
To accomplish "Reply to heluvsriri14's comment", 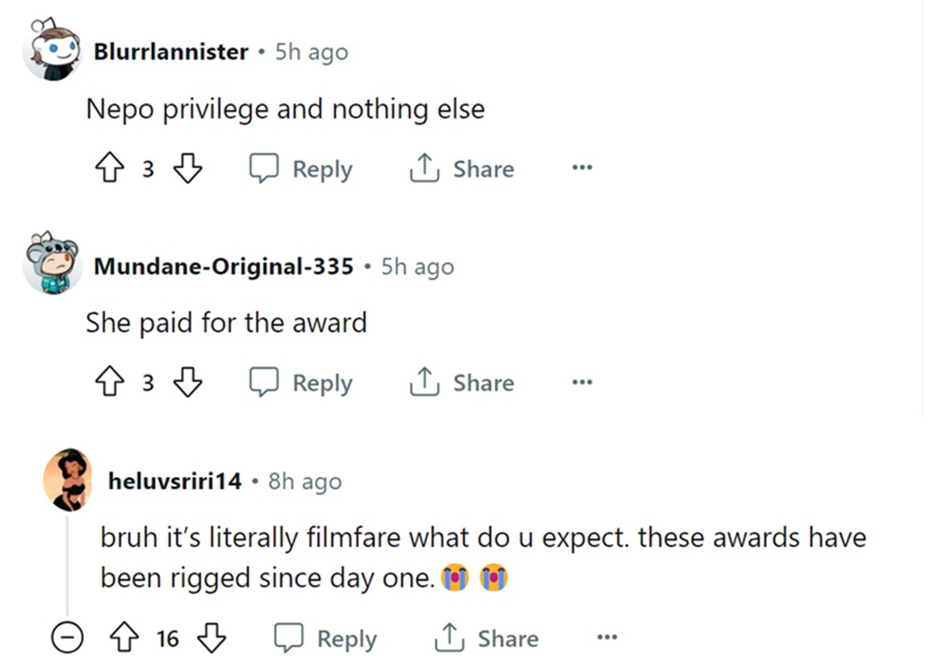I will pyautogui.click(x=325, y=638).
